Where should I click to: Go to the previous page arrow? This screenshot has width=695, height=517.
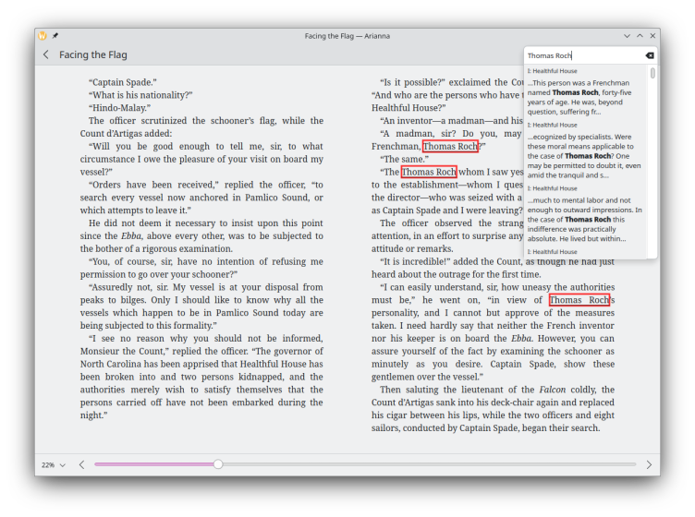click(81, 465)
